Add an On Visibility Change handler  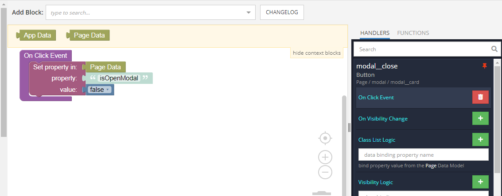coord(480,118)
